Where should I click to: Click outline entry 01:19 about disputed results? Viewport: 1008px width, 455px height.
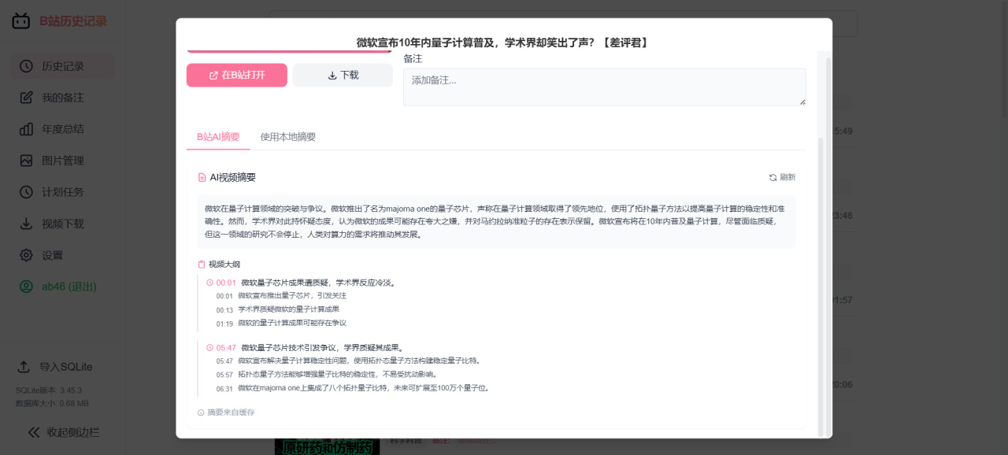[281, 323]
